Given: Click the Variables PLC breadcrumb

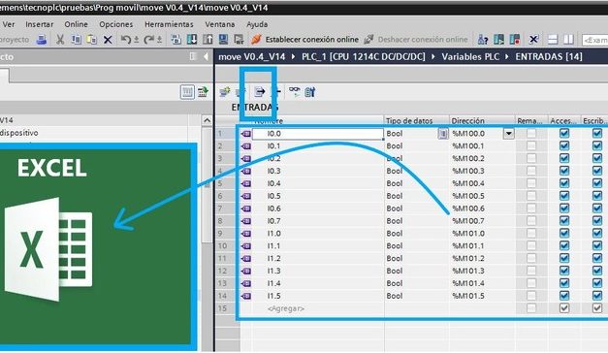Looking at the screenshot, I should (x=470, y=56).
